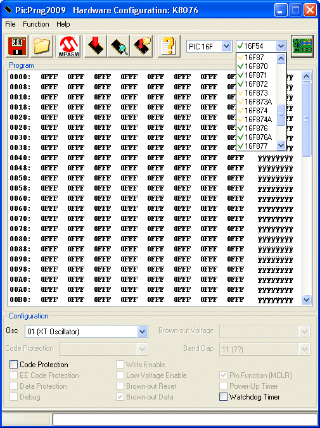The width and height of the screenshot is (320, 428).
Task: Open the Brown-out Voltage dropdown
Action: pos(304,332)
